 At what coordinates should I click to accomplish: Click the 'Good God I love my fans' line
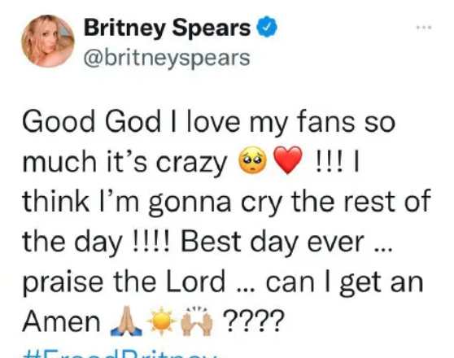(x=209, y=123)
